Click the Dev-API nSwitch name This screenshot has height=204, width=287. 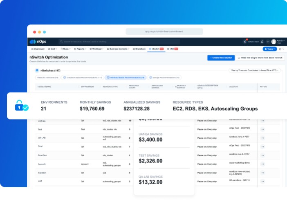[42, 164]
